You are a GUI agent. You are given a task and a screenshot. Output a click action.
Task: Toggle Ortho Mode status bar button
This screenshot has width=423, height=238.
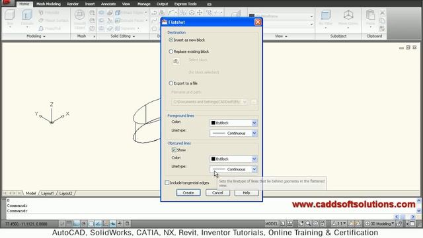pos(77,223)
